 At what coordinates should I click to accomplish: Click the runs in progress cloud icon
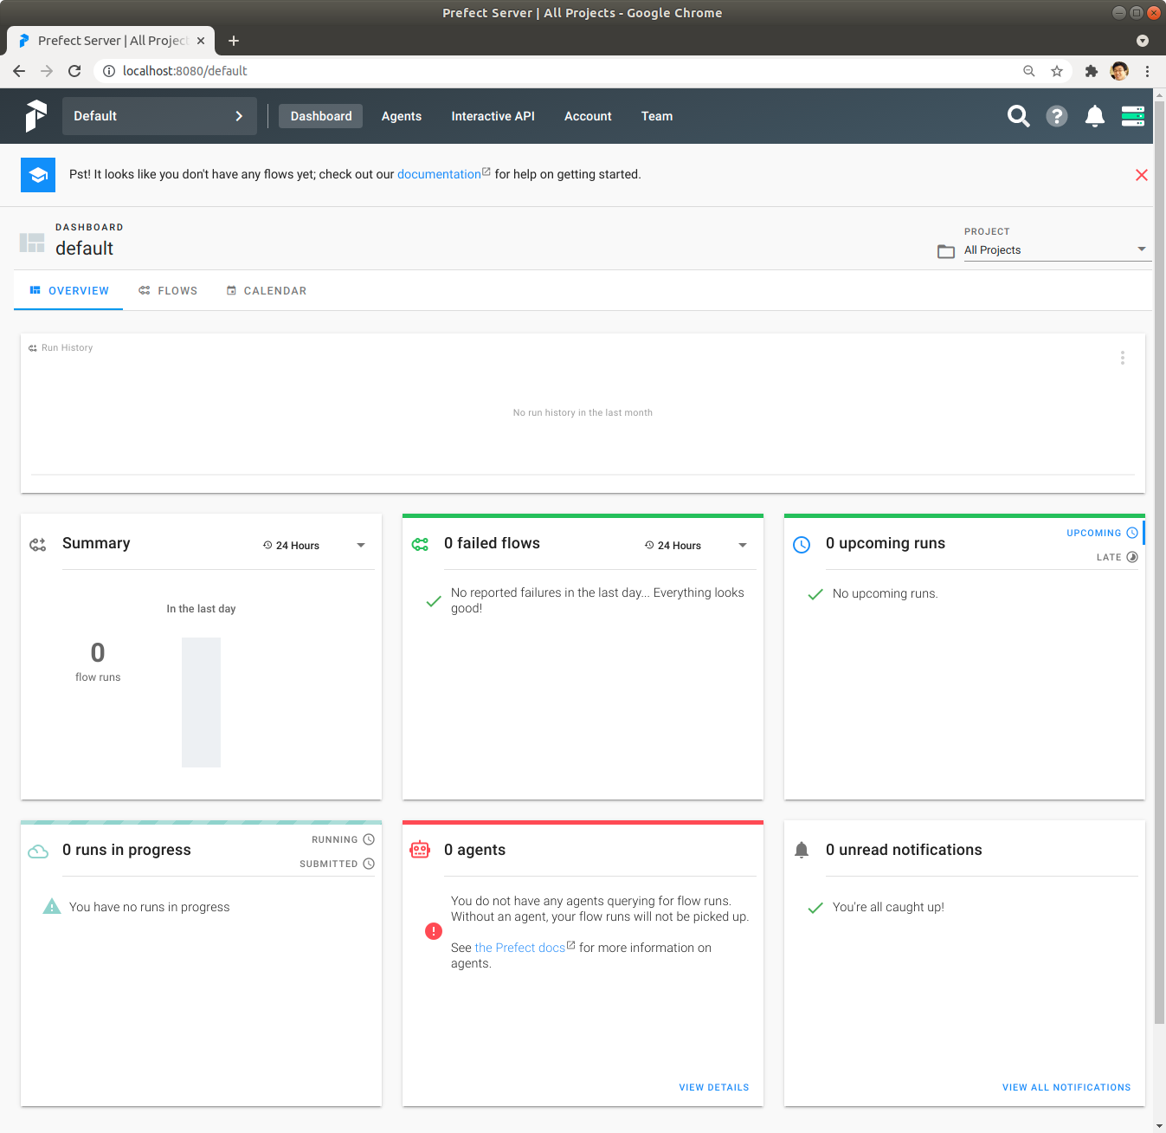tap(38, 851)
